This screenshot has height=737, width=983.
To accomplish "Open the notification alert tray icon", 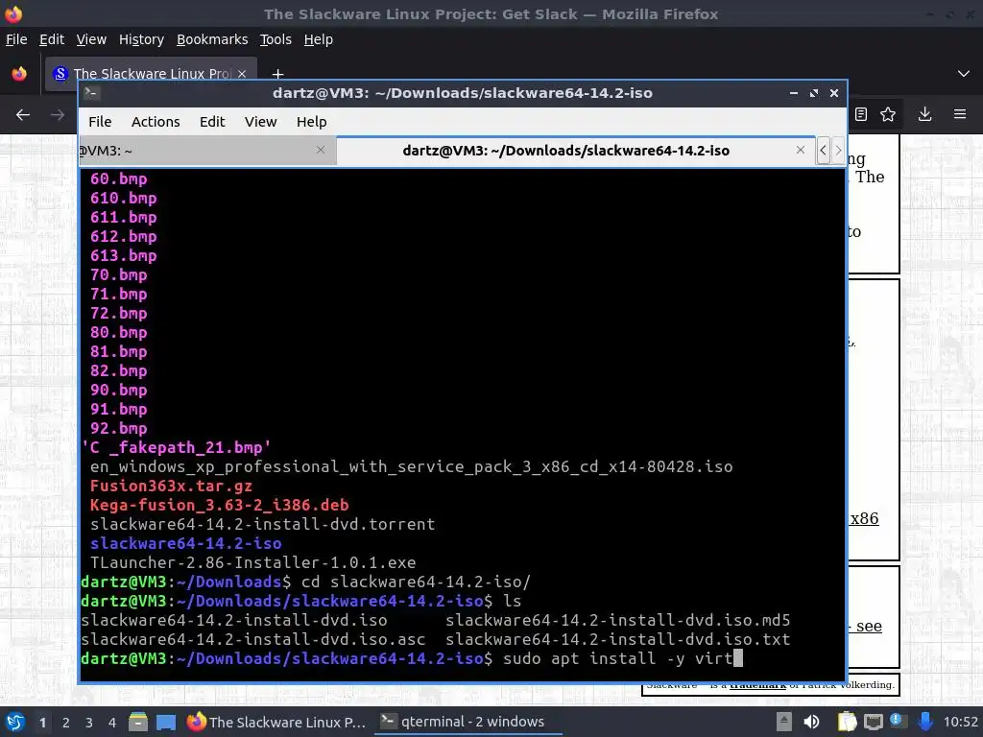I will click(897, 721).
